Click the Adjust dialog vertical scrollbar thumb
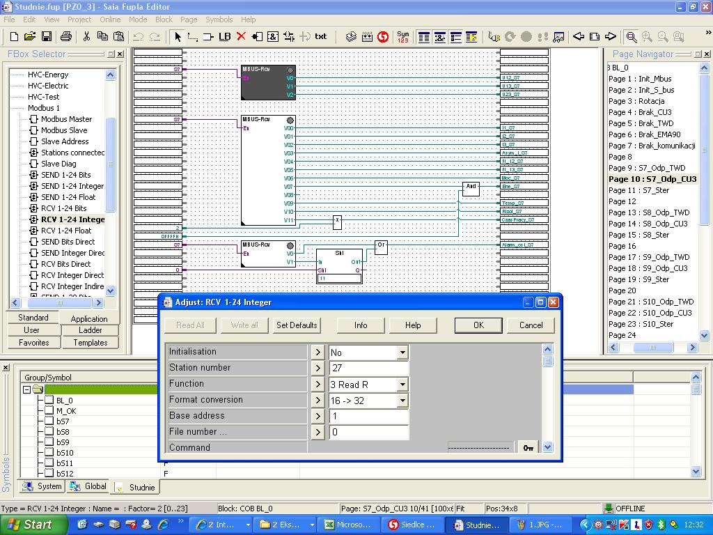 (547, 362)
